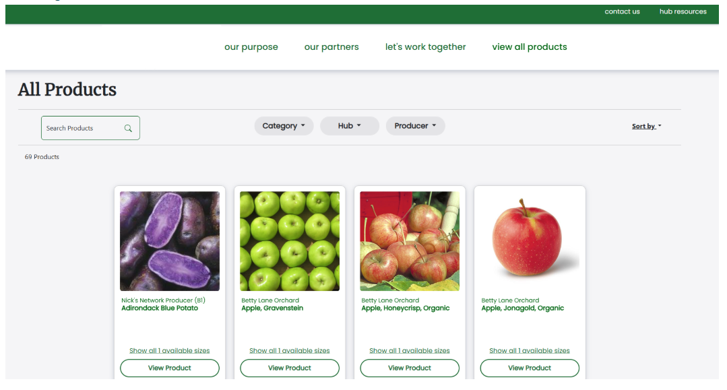Expand the Sort by menu
Image resolution: width=727 pixels, height=390 pixels.
point(646,126)
